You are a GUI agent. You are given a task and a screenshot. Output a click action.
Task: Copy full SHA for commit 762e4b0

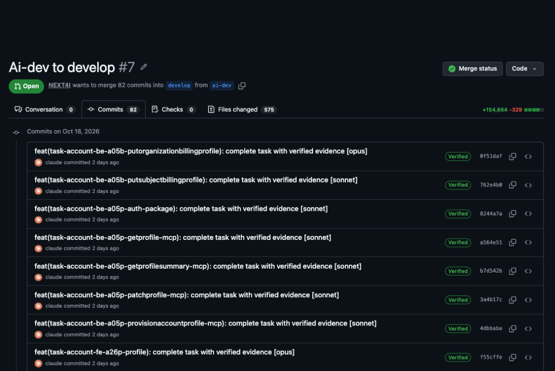tap(512, 185)
